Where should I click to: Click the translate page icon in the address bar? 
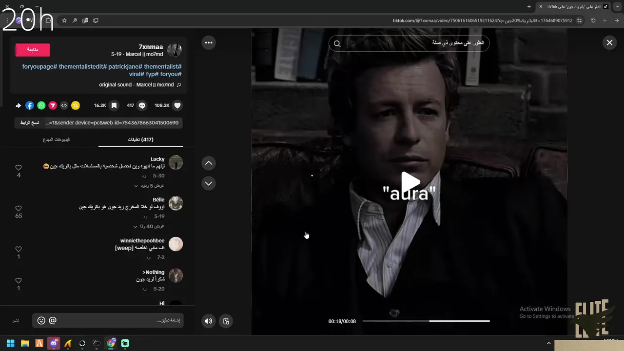coord(85,20)
